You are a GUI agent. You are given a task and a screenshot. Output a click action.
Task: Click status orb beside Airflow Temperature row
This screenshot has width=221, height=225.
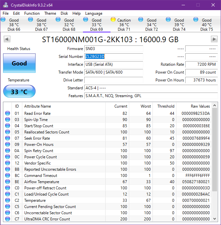(x=8, y=182)
